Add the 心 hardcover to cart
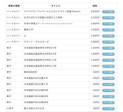Screen dimensions: 123x112 point(108,36)
